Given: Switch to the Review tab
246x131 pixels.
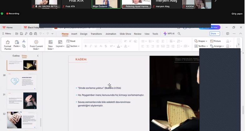Looking at the screenshot, I should coord(138,34).
